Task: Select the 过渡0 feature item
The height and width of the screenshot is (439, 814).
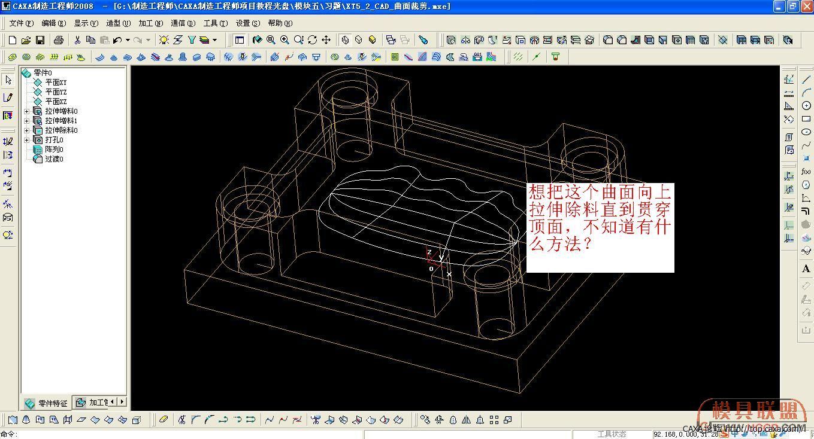Action: (x=53, y=159)
